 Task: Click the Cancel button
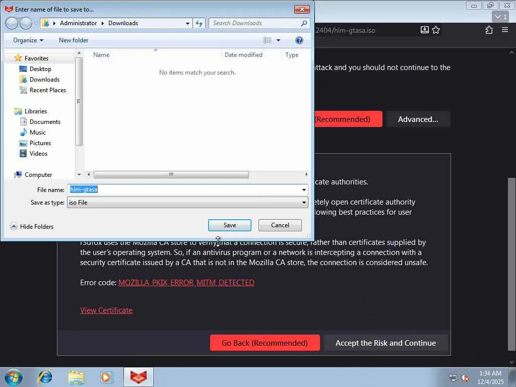point(280,225)
